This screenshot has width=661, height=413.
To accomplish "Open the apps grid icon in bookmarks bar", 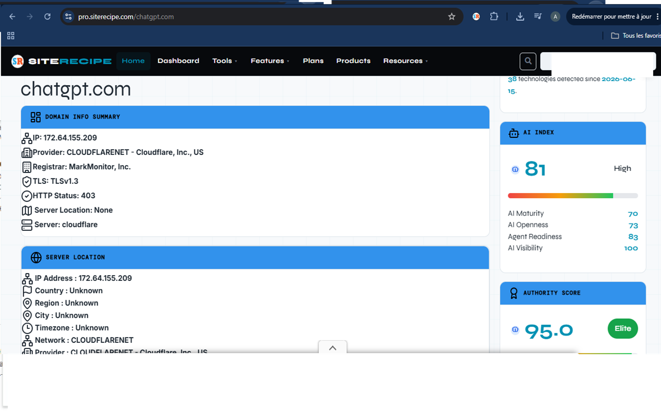I will click(x=11, y=36).
